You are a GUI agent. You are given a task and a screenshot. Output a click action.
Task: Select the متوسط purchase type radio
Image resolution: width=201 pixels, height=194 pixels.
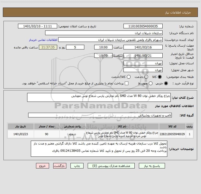tap(151, 83)
